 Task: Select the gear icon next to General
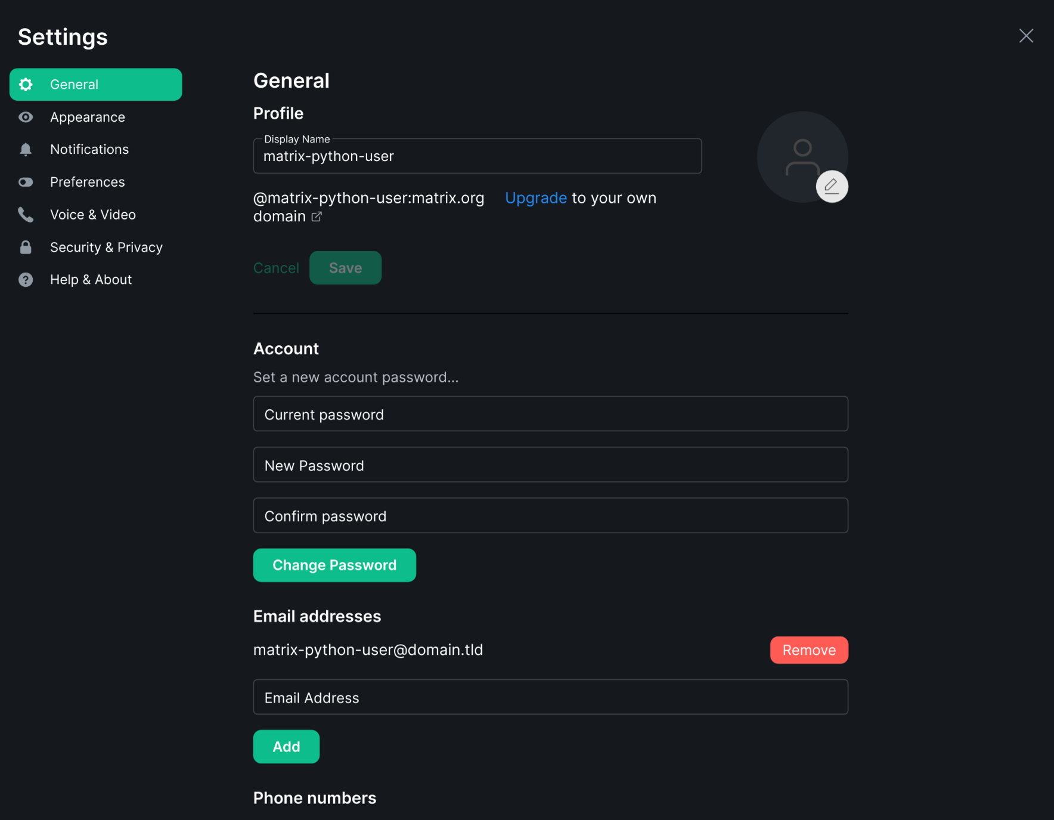[x=26, y=84]
